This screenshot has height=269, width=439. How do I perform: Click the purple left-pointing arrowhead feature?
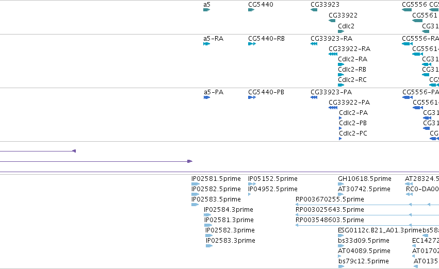pos(74,151)
